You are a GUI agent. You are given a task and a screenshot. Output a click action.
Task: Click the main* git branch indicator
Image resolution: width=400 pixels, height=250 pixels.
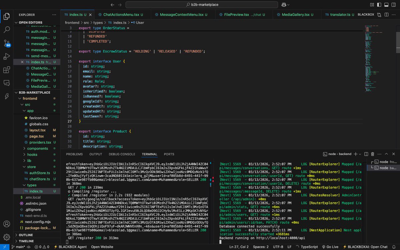coord(18,247)
